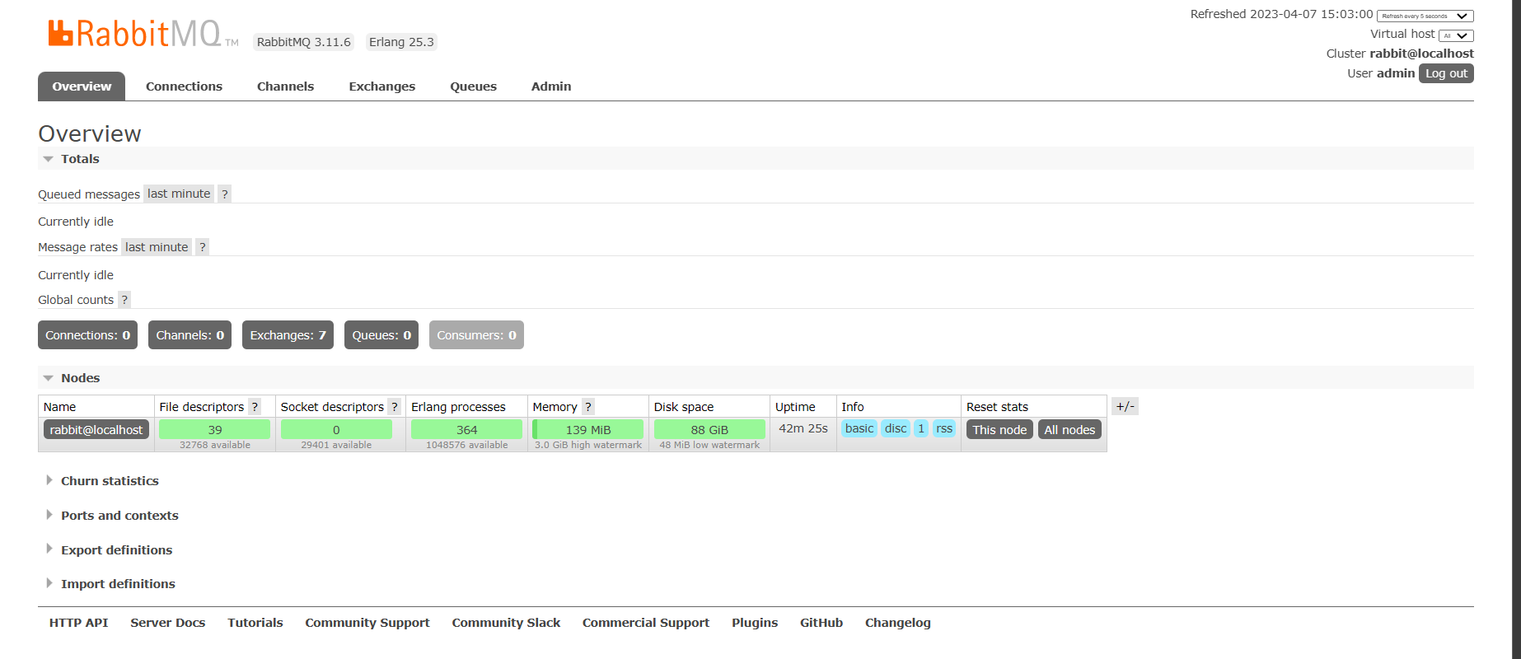Screen dimensions: 1521x659
Task: Click the Consumers: 0 count button
Action: [476, 335]
